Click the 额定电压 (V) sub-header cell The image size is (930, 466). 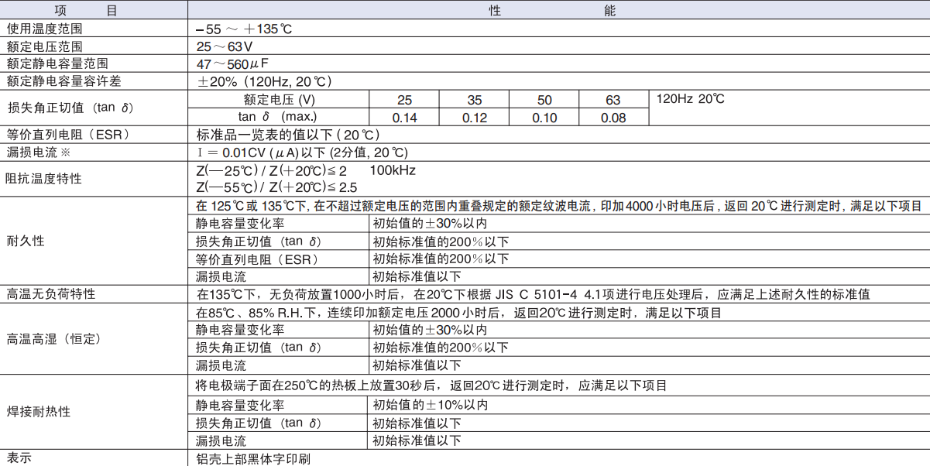(277, 100)
